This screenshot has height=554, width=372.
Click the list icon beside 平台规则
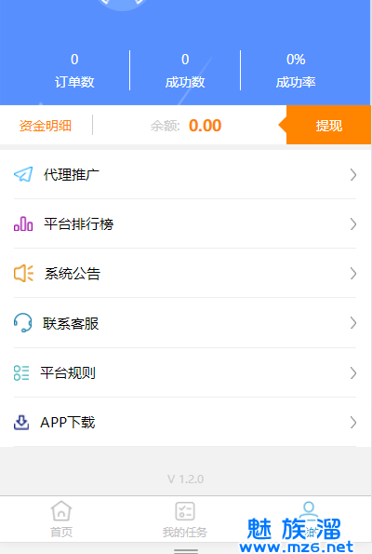tap(21, 372)
